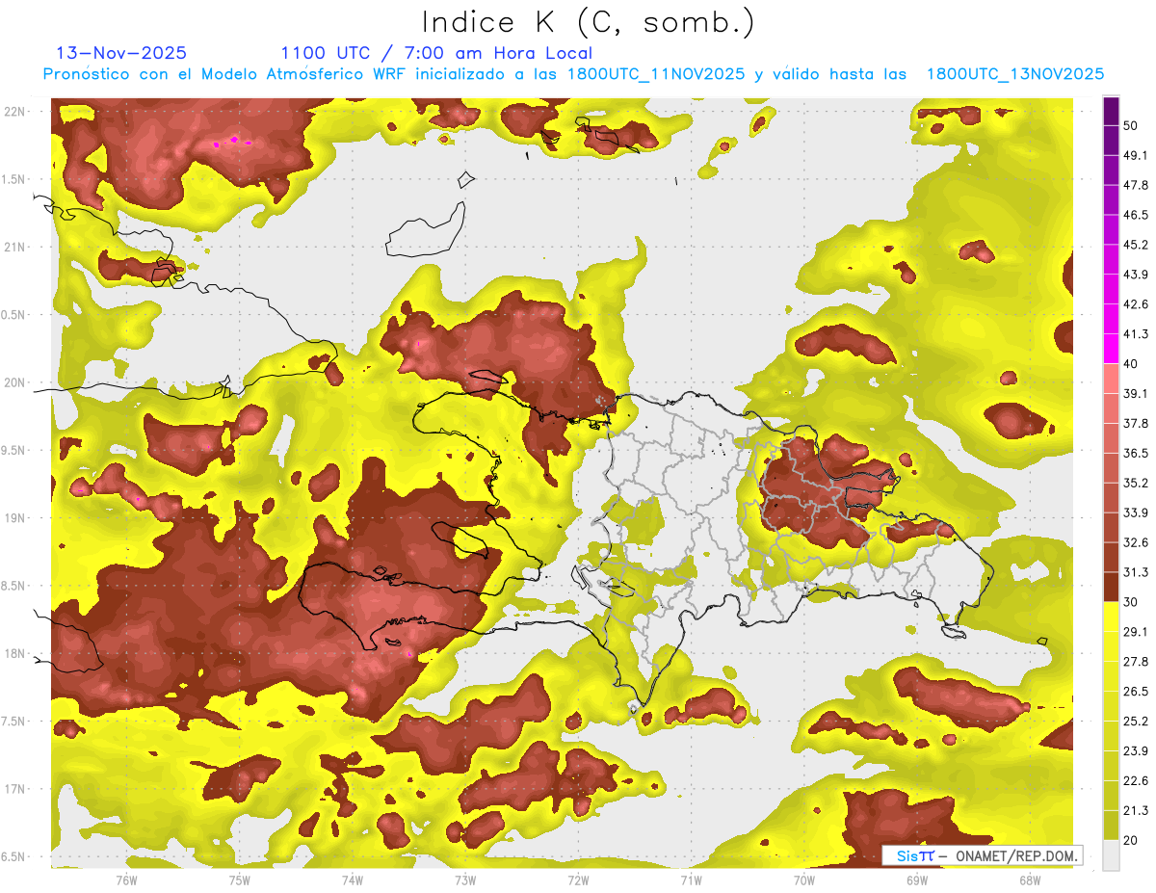Click the title 'Indice K (C, somb.)'
Screen dimensions: 1156x893
point(588,22)
